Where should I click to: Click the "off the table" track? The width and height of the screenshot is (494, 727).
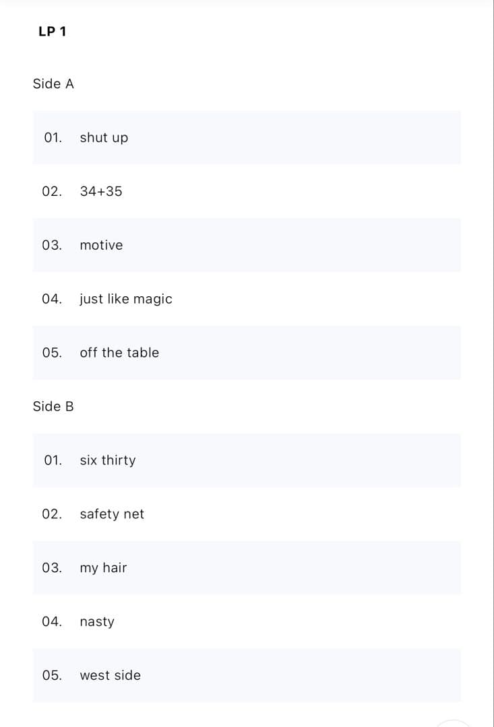coord(119,353)
